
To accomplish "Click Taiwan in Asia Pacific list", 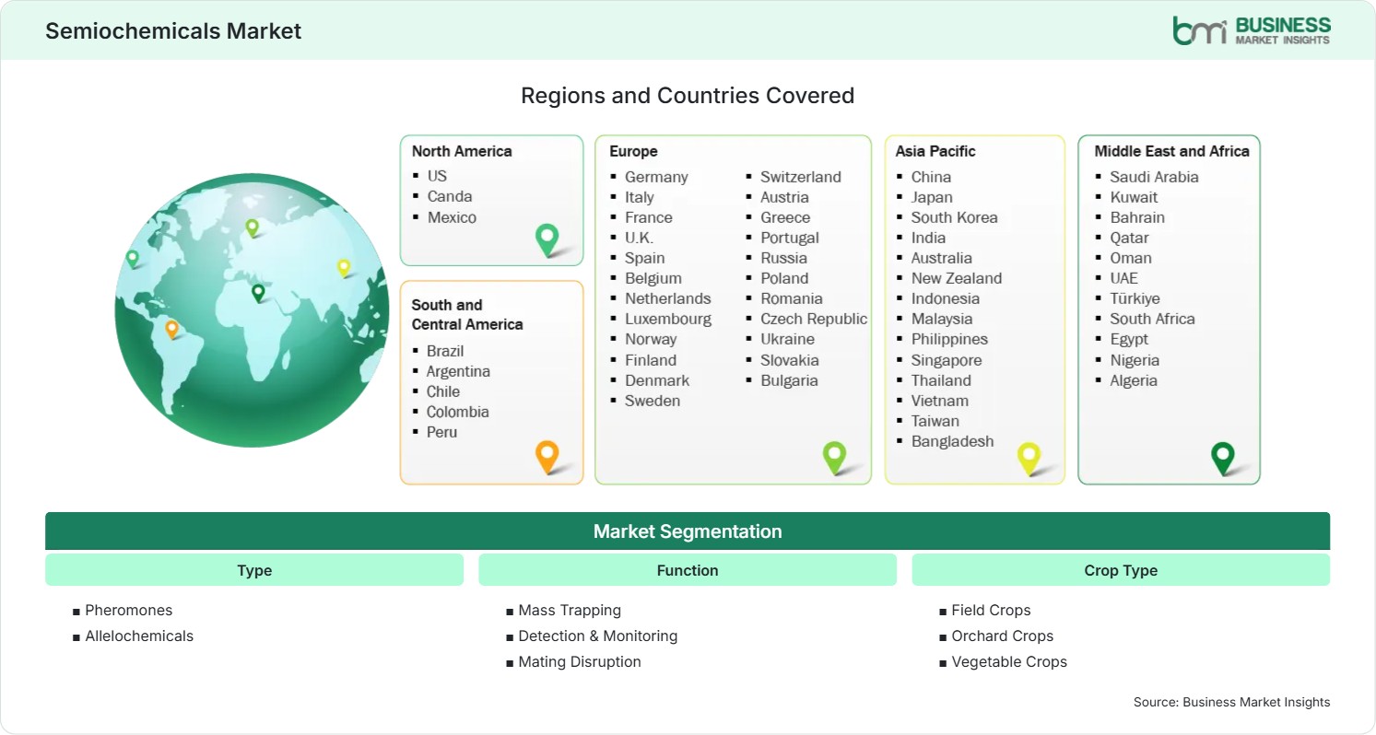I will tap(935, 421).
